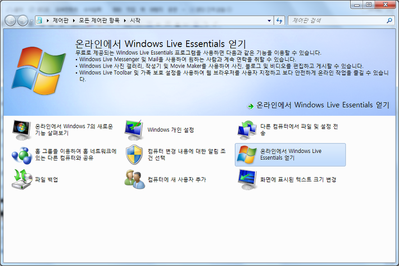Screen dimensions: 399x266
Task: Open the recent pages dropdown beside the navigation arrows
Action: pos(31,21)
